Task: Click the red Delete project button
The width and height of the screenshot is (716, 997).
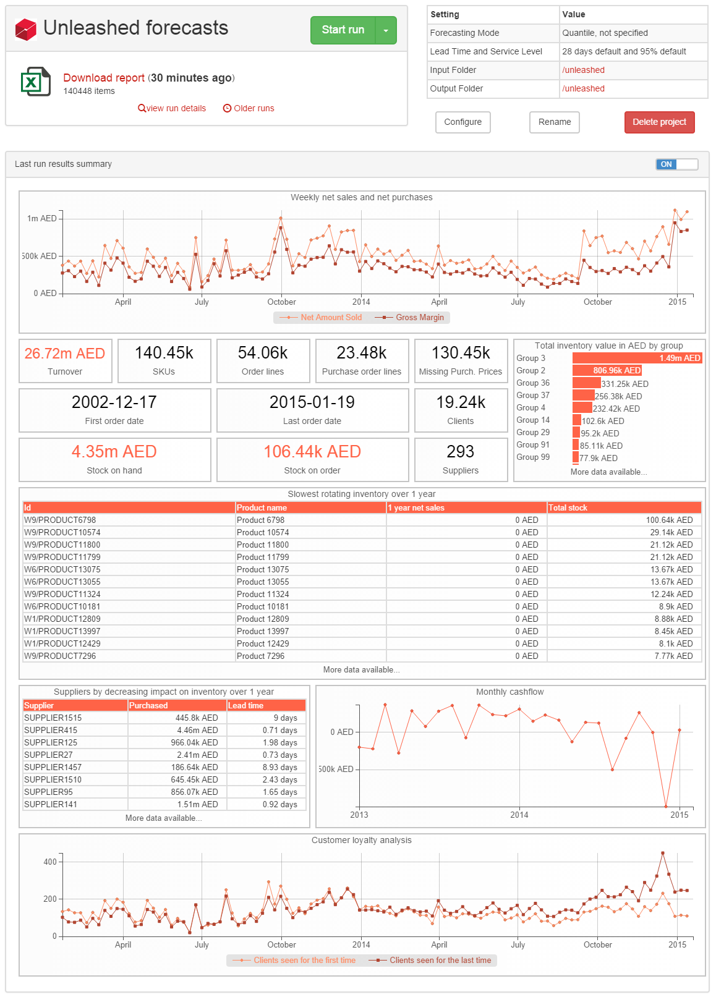Action: [659, 122]
